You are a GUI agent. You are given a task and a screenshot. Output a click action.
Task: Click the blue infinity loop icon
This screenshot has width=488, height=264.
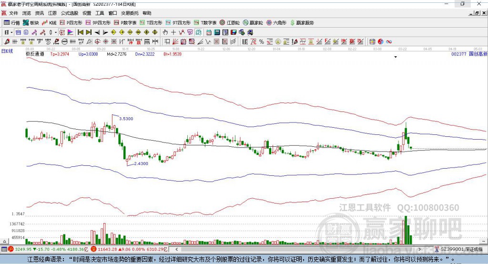coord(389,42)
